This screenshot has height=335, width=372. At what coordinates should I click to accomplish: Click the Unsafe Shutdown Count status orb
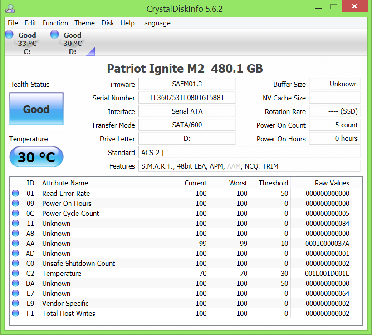tap(15, 264)
